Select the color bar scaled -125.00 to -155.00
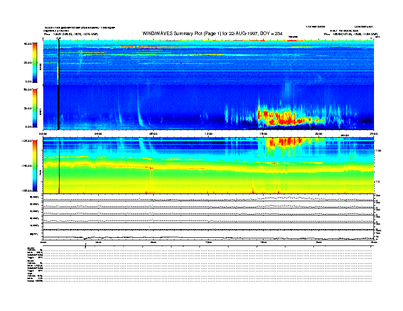Image resolution: width=403 pixels, height=311 pixels. pyautogui.click(x=35, y=166)
